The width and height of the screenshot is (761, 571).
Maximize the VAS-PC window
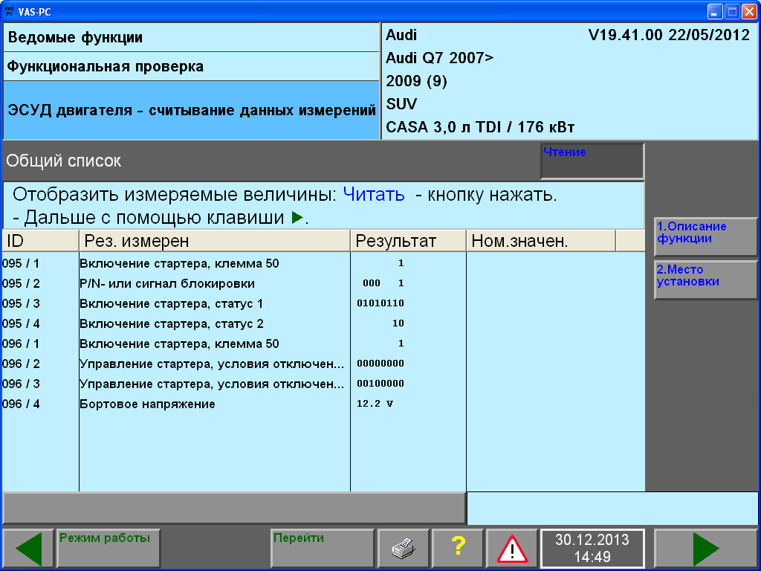point(732,11)
